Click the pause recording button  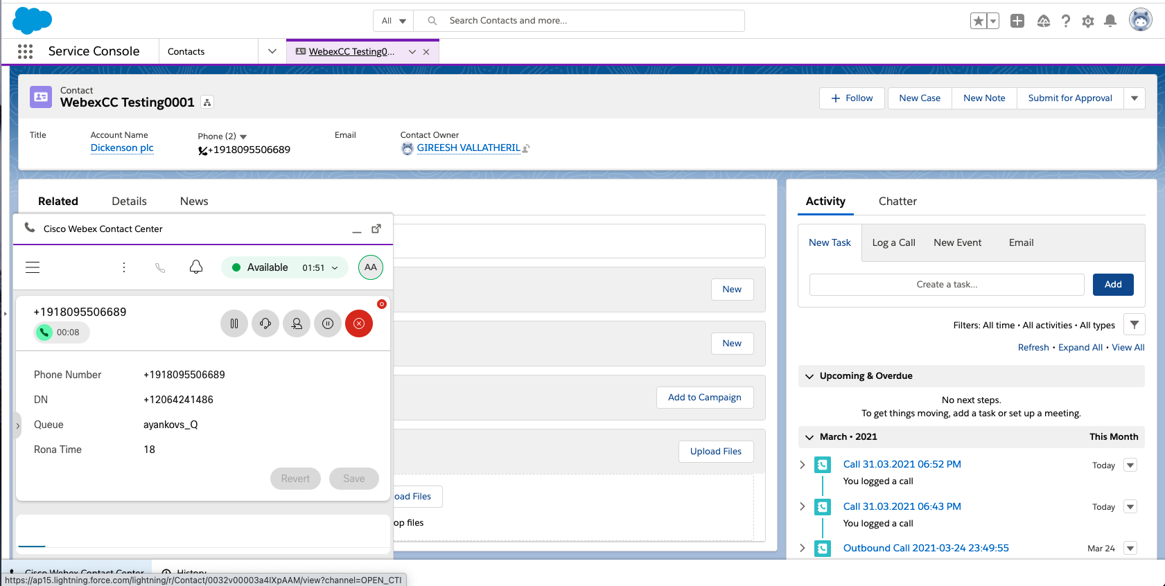pyautogui.click(x=328, y=323)
